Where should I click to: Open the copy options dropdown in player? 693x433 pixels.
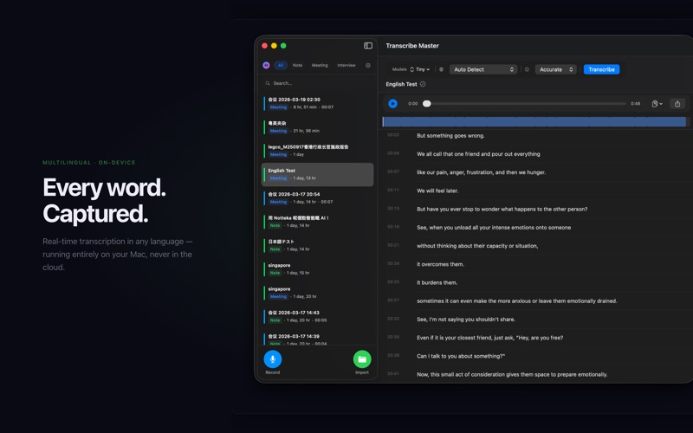coord(657,104)
